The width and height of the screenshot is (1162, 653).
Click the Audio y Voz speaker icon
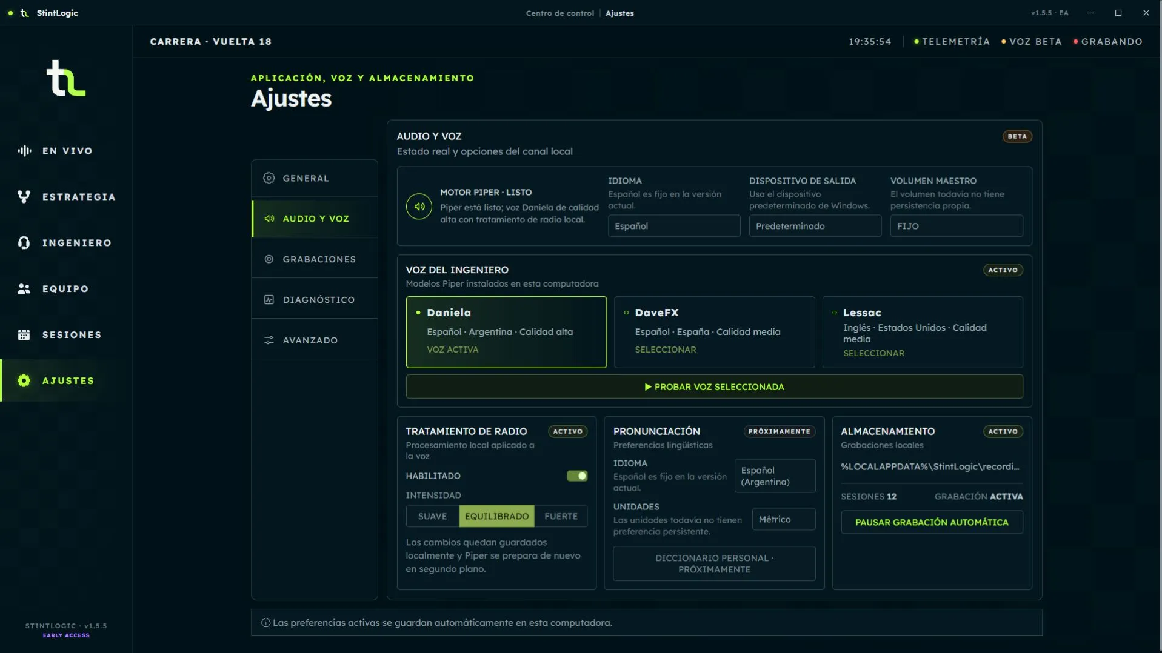click(x=269, y=219)
